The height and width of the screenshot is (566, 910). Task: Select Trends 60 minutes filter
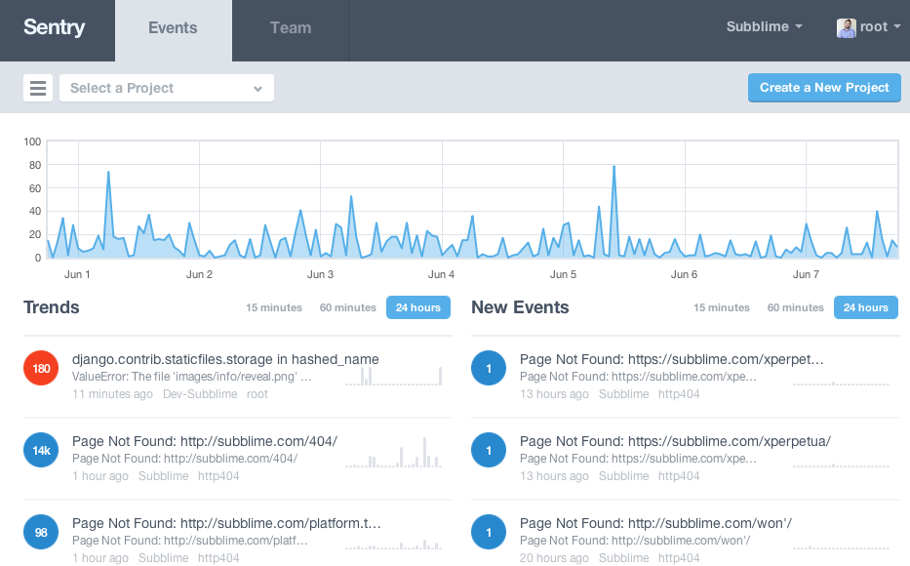[x=347, y=307]
